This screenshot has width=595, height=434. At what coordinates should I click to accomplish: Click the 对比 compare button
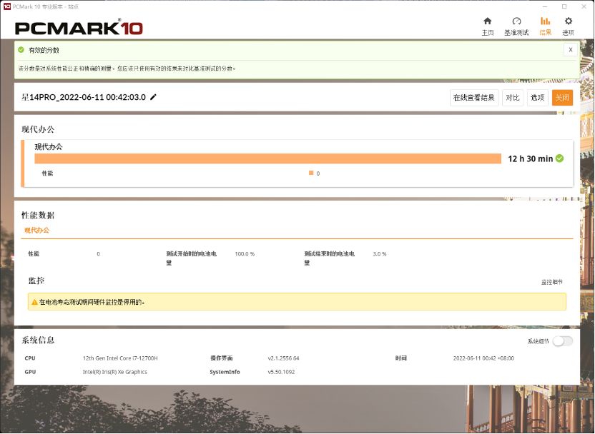pos(512,98)
